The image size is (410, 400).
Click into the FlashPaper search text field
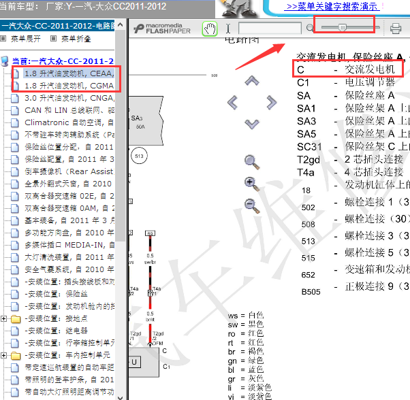point(270,28)
